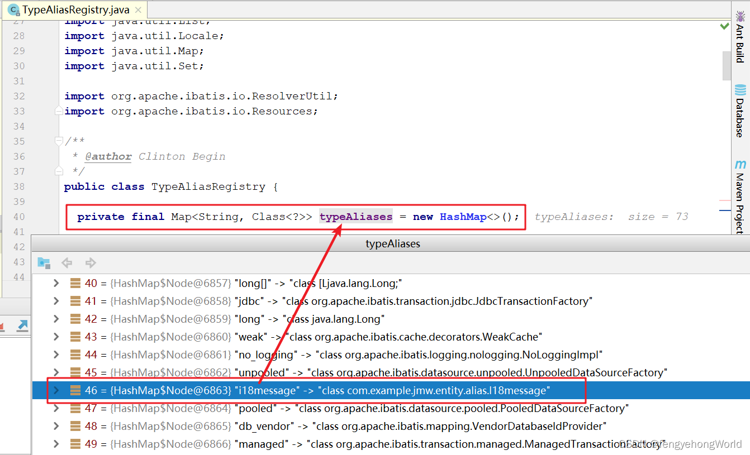Click field icon of entry 44 row
Viewport: 750px width, 455px height.
pyautogui.click(x=75, y=355)
